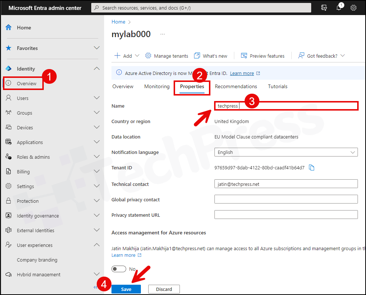Viewport: 366px width, 295px height.
Task: Expand the Roles & admins chevron
Action: pyautogui.click(x=97, y=157)
